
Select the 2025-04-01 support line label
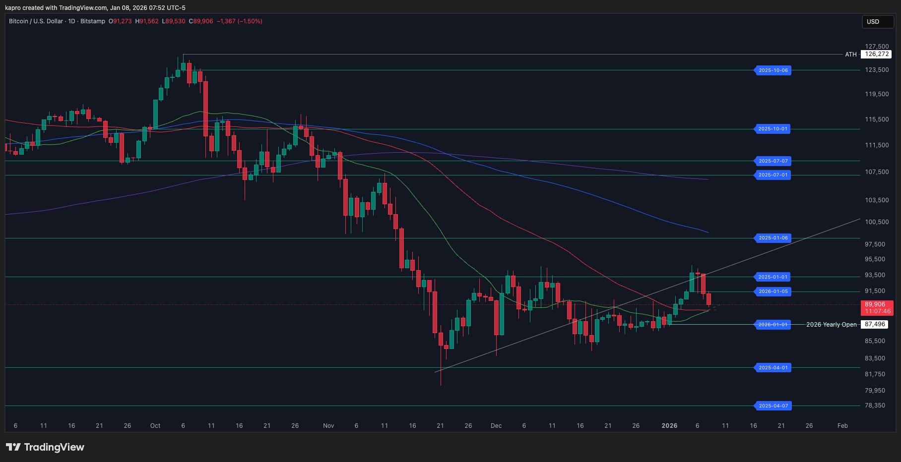click(772, 368)
